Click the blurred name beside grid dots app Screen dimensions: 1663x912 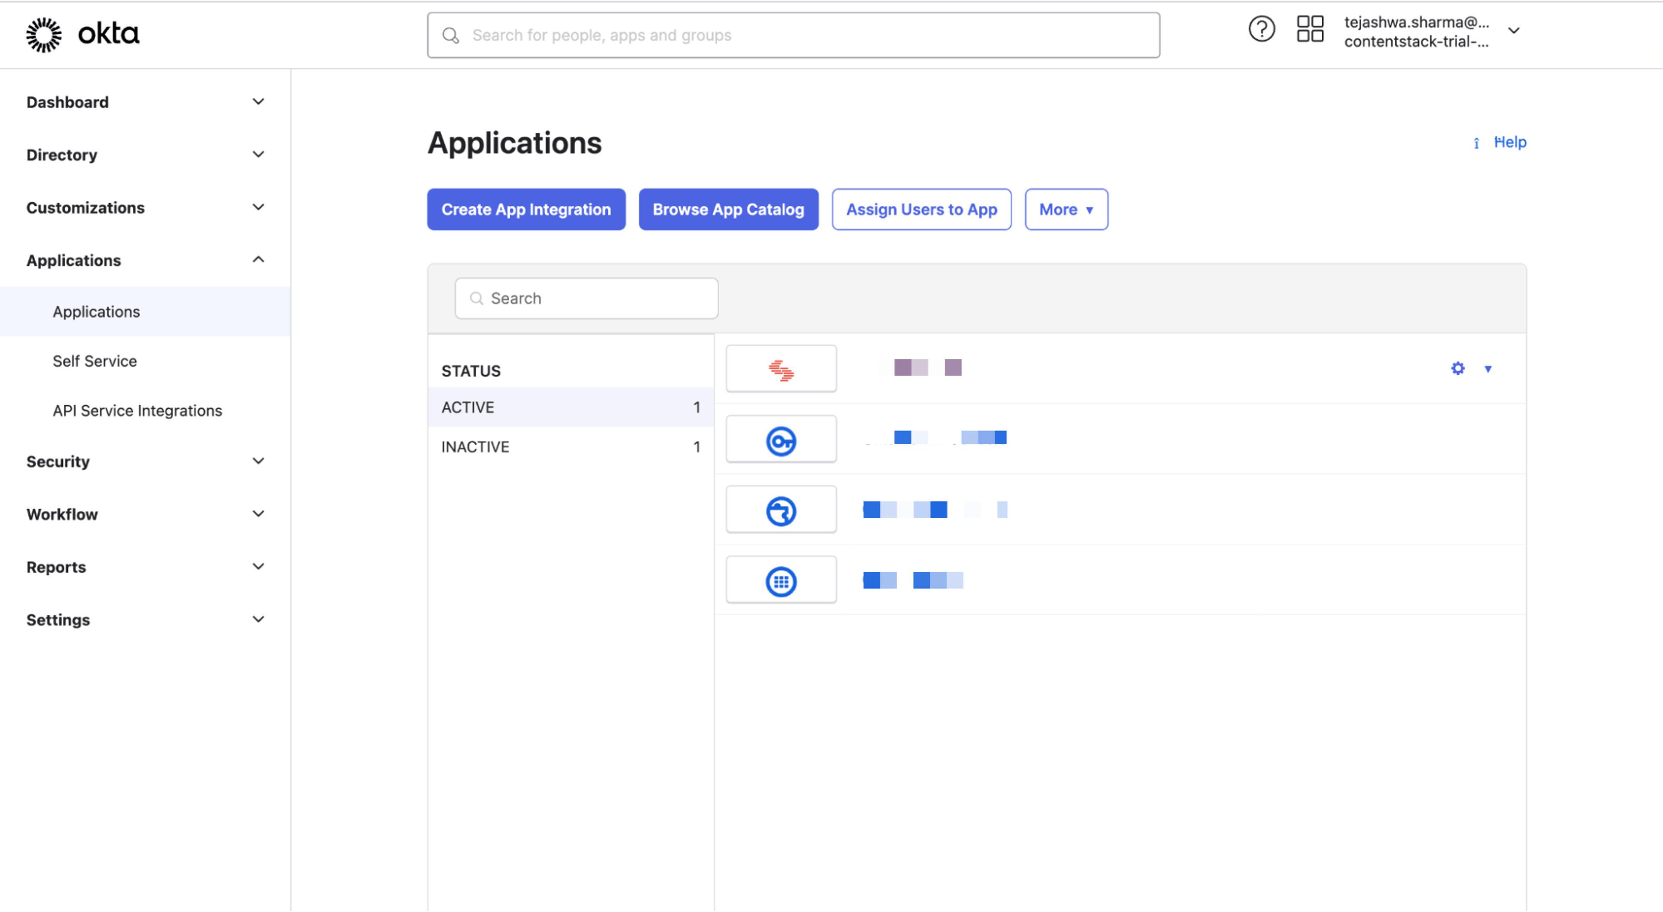point(913,580)
